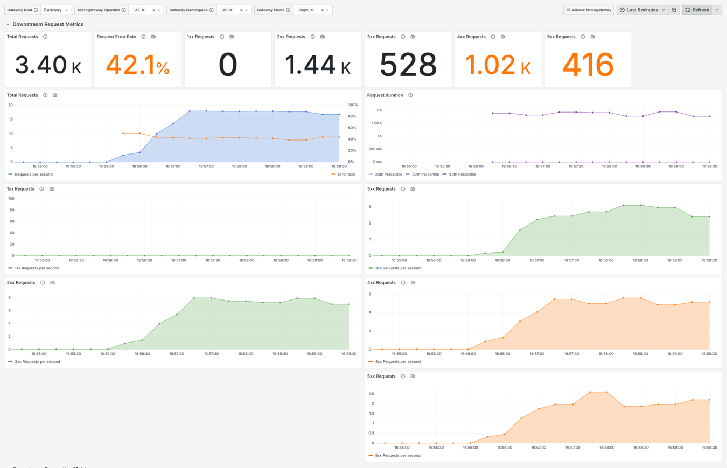Click info icon on Request duration panel
The image size is (727, 468).
point(410,95)
